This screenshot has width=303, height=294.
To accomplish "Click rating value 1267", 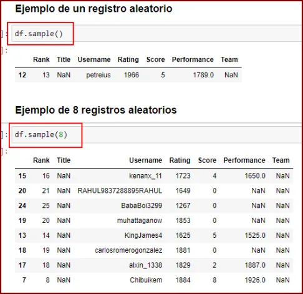I will tap(183, 205).
